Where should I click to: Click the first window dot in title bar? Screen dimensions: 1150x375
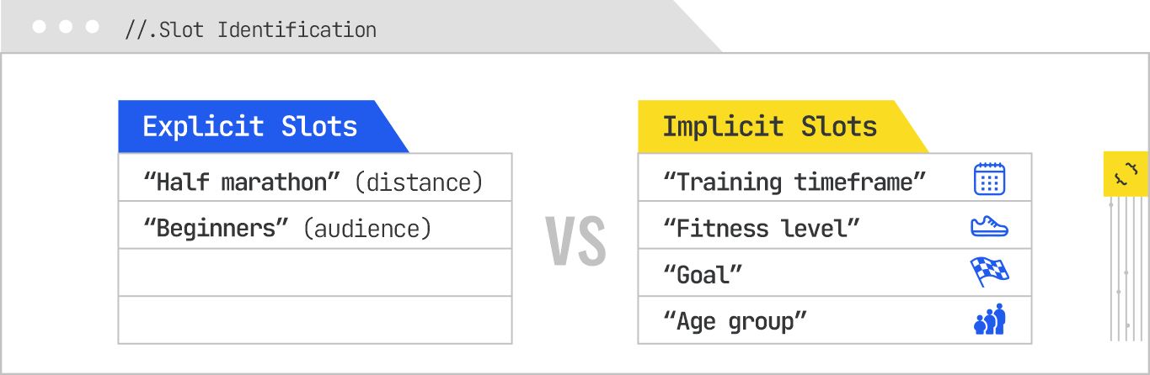(x=39, y=27)
